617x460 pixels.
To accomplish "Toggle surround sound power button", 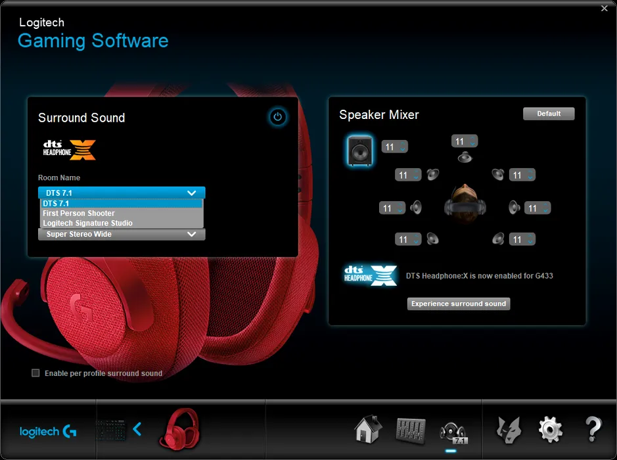I will (x=277, y=117).
